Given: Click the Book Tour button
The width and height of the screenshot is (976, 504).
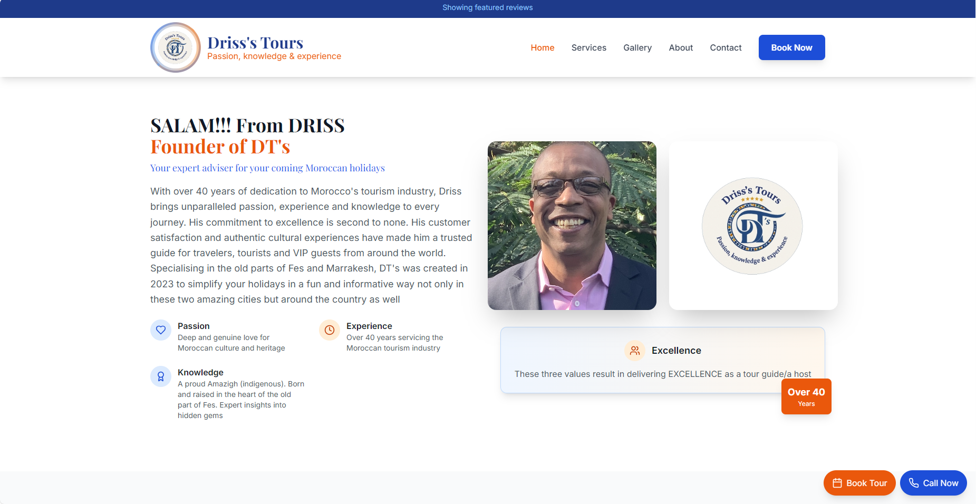Looking at the screenshot, I should (859, 482).
